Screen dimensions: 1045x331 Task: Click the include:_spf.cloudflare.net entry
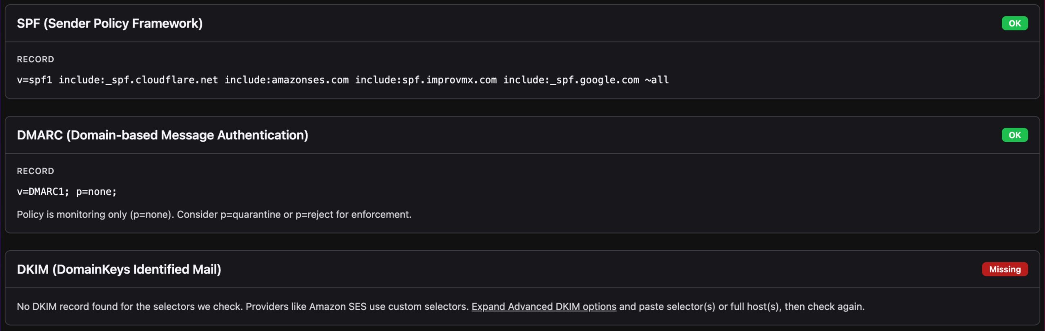(139, 80)
